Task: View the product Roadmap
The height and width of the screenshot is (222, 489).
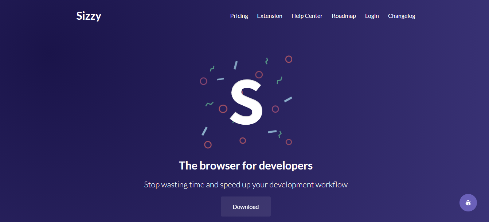Action: [344, 16]
